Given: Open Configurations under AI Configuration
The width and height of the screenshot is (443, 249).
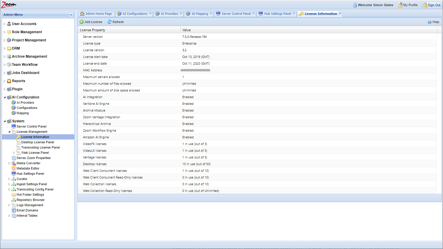Looking at the screenshot, I should 27,108.
